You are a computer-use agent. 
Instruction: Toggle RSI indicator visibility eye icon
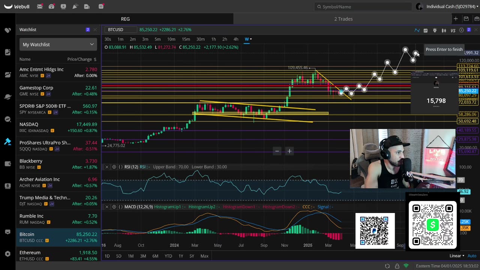pos(114,167)
